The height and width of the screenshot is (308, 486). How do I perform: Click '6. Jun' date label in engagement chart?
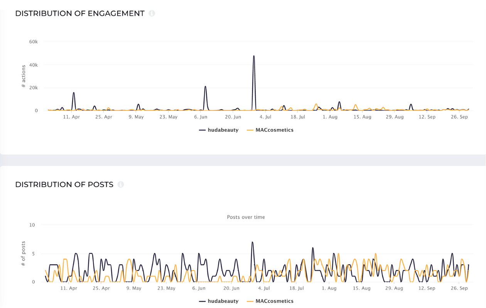[x=201, y=117]
